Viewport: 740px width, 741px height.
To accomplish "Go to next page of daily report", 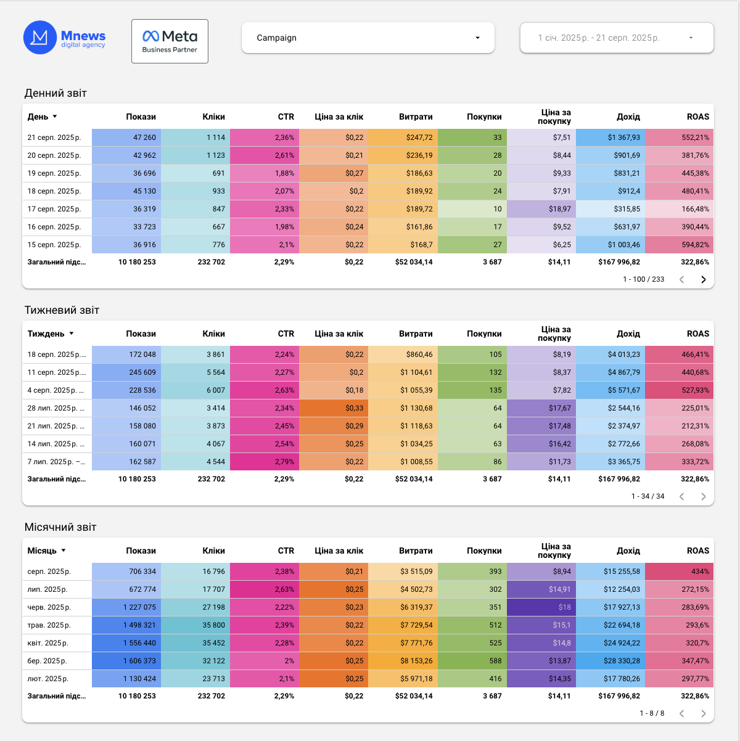I will pyautogui.click(x=704, y=279).
